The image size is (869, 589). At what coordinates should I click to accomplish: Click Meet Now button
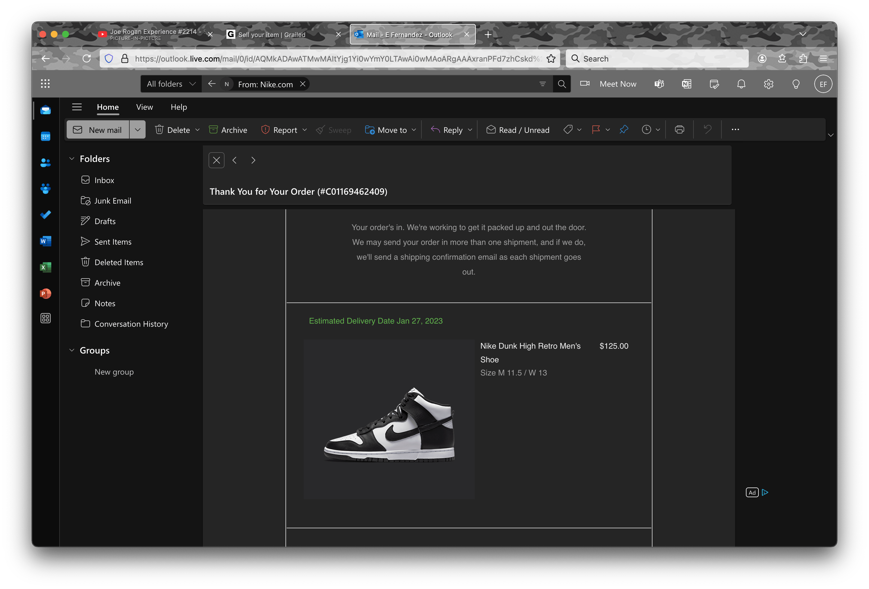pyautogui.click(x=608, y=84)
